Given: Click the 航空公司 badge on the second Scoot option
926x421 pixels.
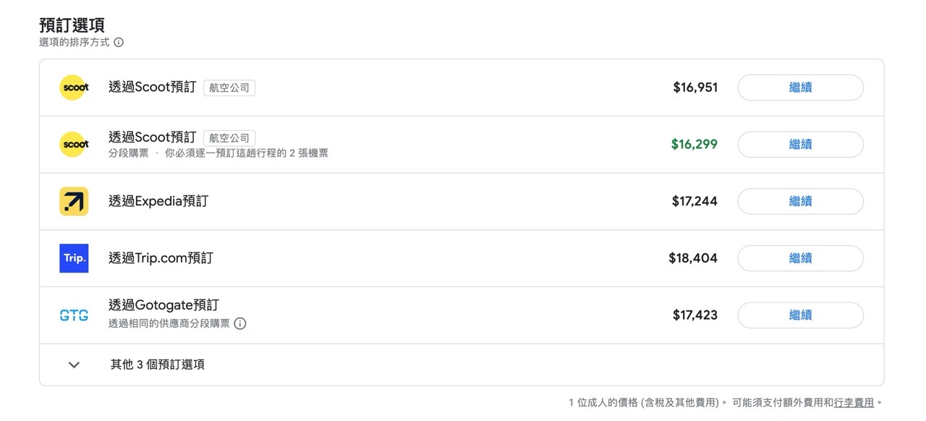Looking at the screenshot, I should (x=229, y=138).
